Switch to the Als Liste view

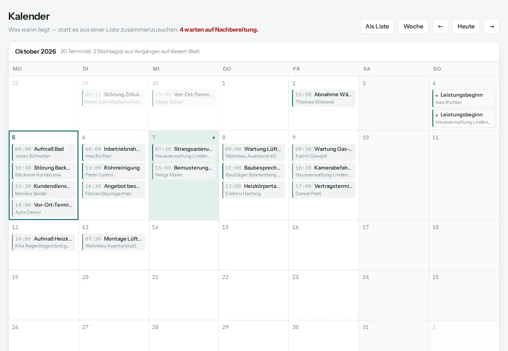pos(377,26)
